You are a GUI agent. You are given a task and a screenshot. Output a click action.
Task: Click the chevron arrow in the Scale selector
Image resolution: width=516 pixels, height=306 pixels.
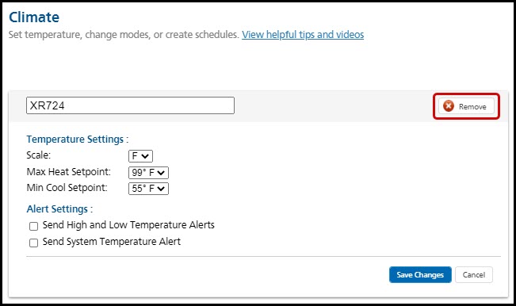click(145, 156)
